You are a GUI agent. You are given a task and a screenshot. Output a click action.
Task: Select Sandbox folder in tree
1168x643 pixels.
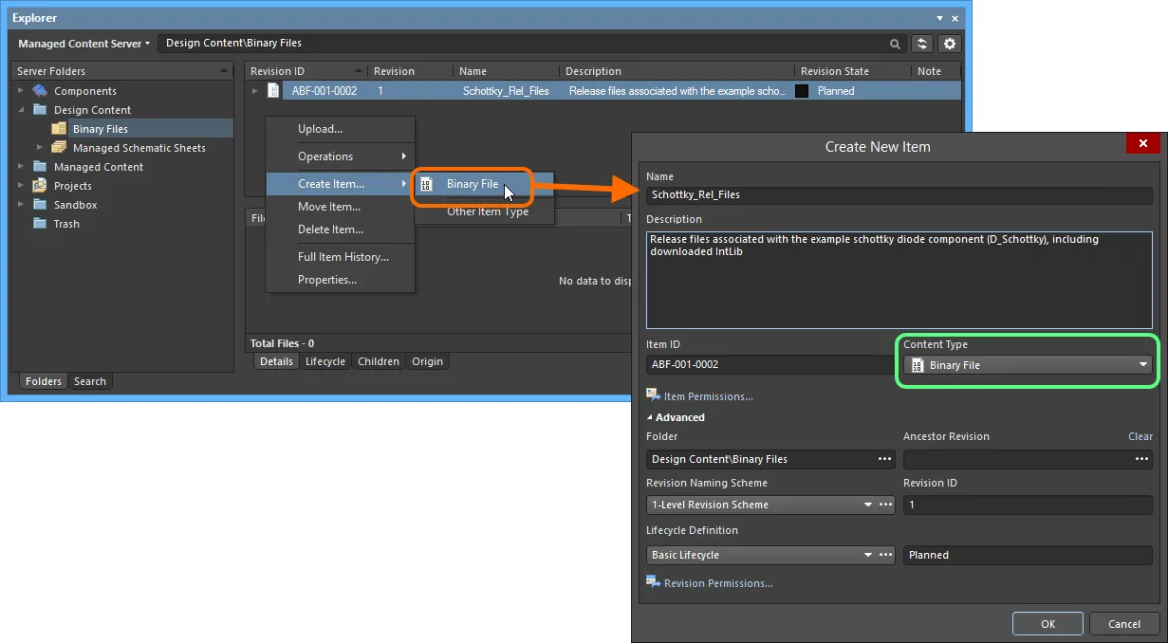click(75, 205)
